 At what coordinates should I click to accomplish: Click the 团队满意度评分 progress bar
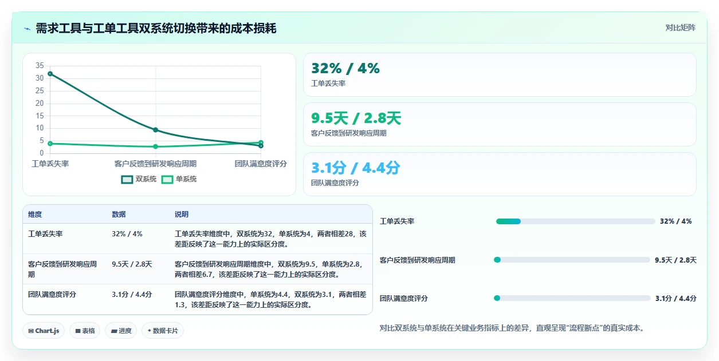point(572,298)
